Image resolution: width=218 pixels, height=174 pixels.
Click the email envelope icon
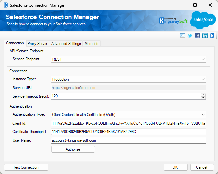(182, 36)
